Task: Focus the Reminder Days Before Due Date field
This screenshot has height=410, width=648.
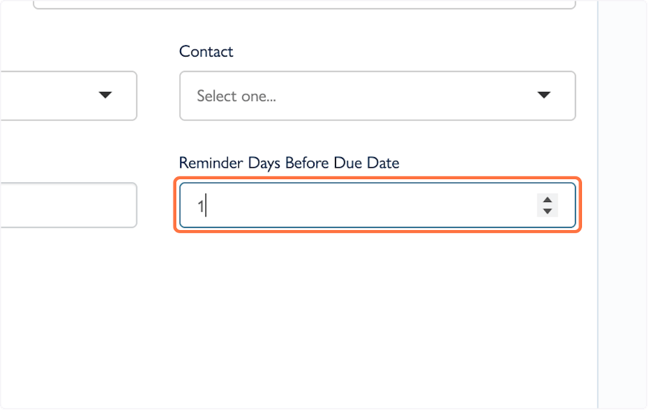Action: click(358, 206)
